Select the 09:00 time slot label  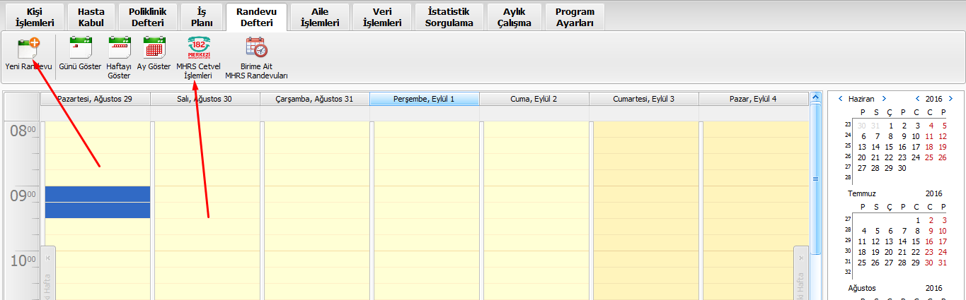22,196
